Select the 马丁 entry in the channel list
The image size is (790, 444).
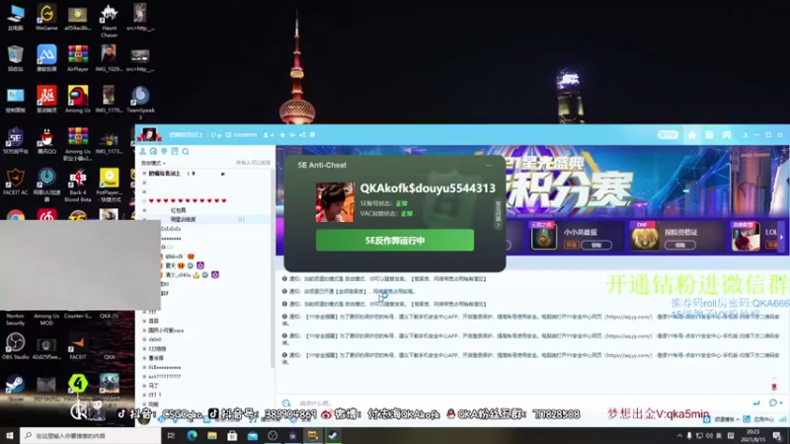153,386
